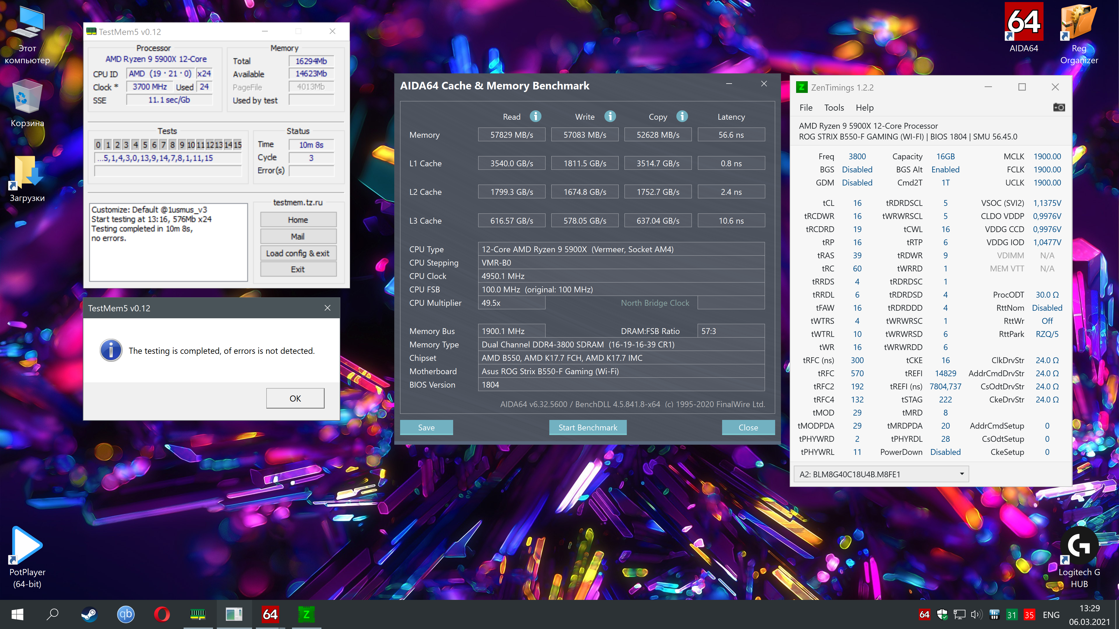This screenshot has width=1119, height=629.
Task: Expand the A2 memory module dropdown
Action: tap(962, 473)
